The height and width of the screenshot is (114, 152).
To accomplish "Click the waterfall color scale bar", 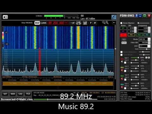I will tap(3, 37).
